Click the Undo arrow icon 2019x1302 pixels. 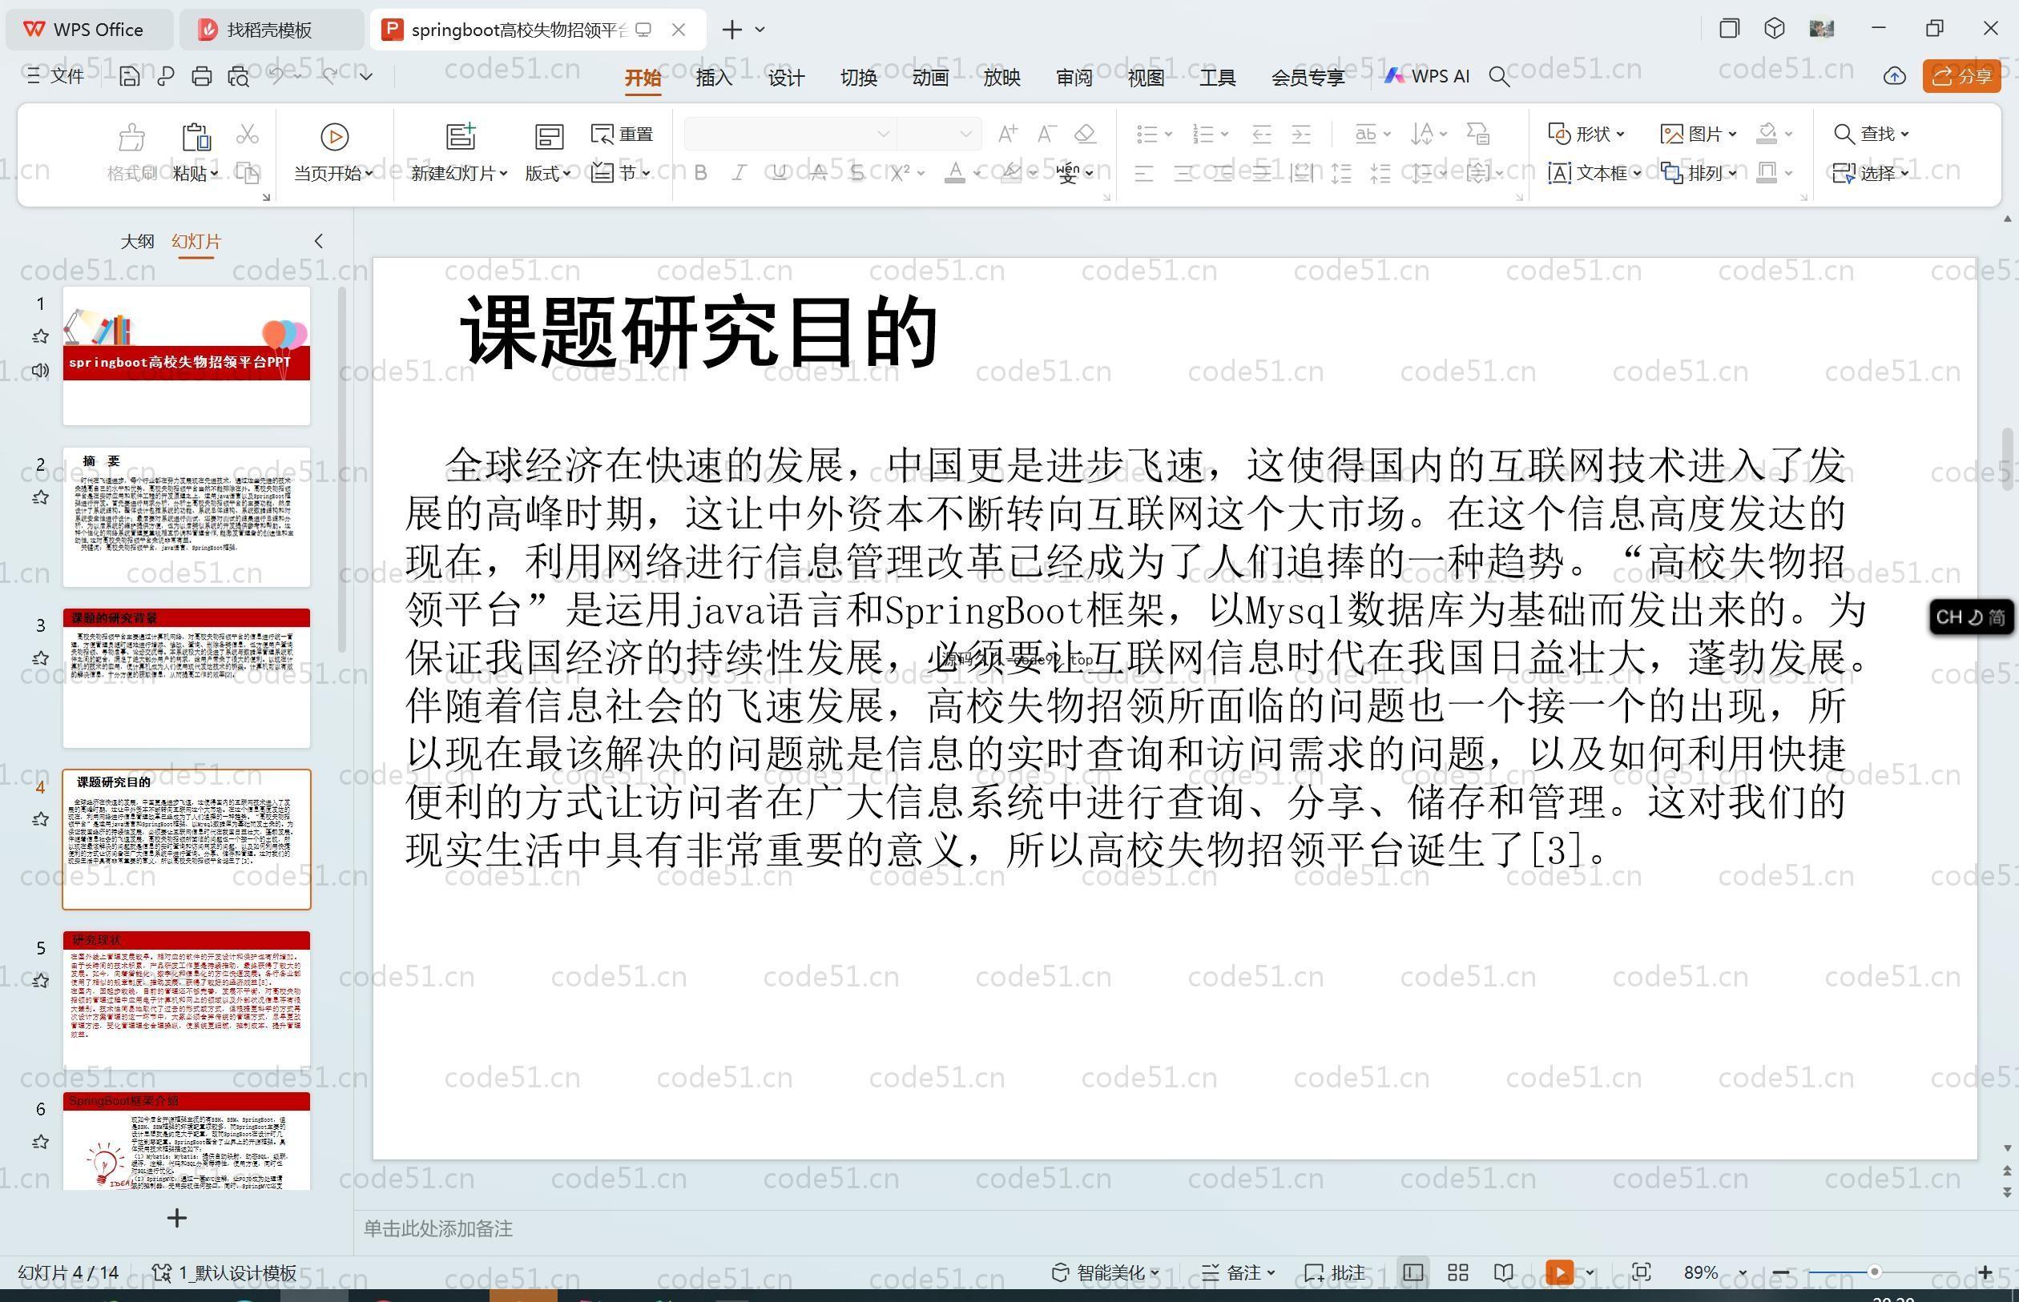pyautogui.click(x=276, y=76)
